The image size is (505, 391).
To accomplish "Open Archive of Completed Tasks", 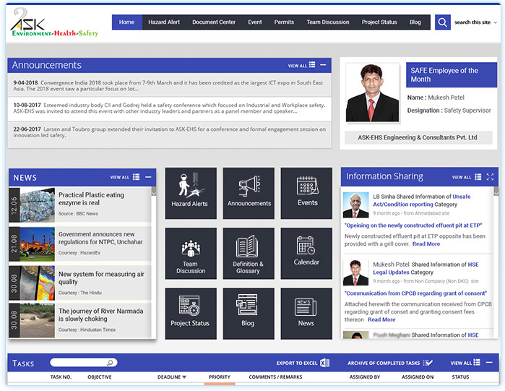I will [x=389, y=363].
